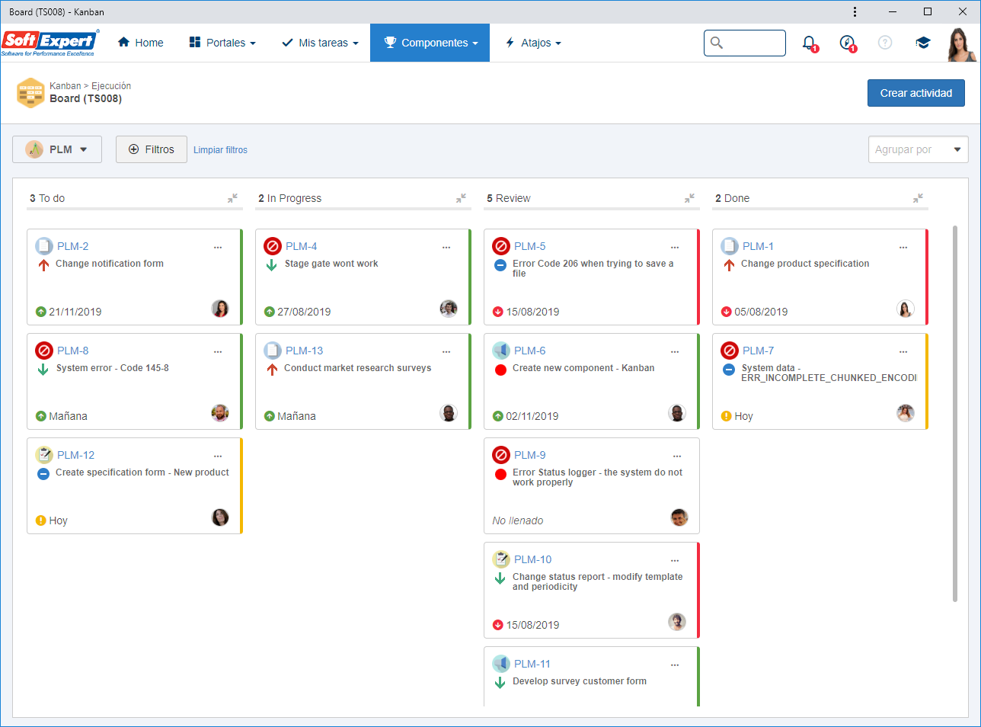Screen dimensions: 981x727
Task: Click the help question mark icon
Action: (x=885, y=43)
